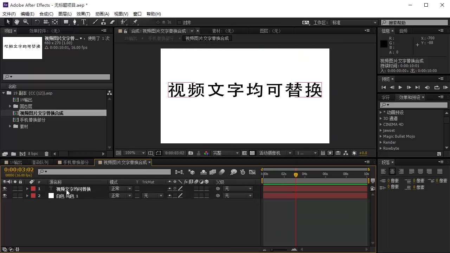Open the blend mode dropdown for layer 1
This screenshot has height=253, width=450.
121,189
